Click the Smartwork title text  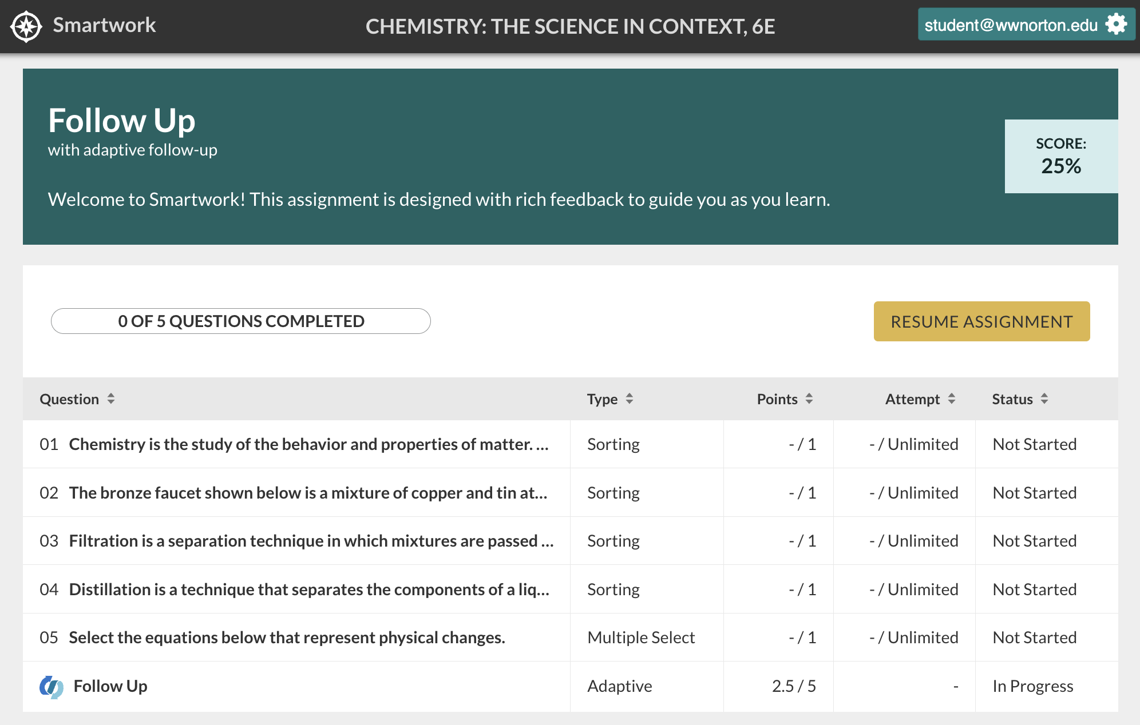(104, 25)
